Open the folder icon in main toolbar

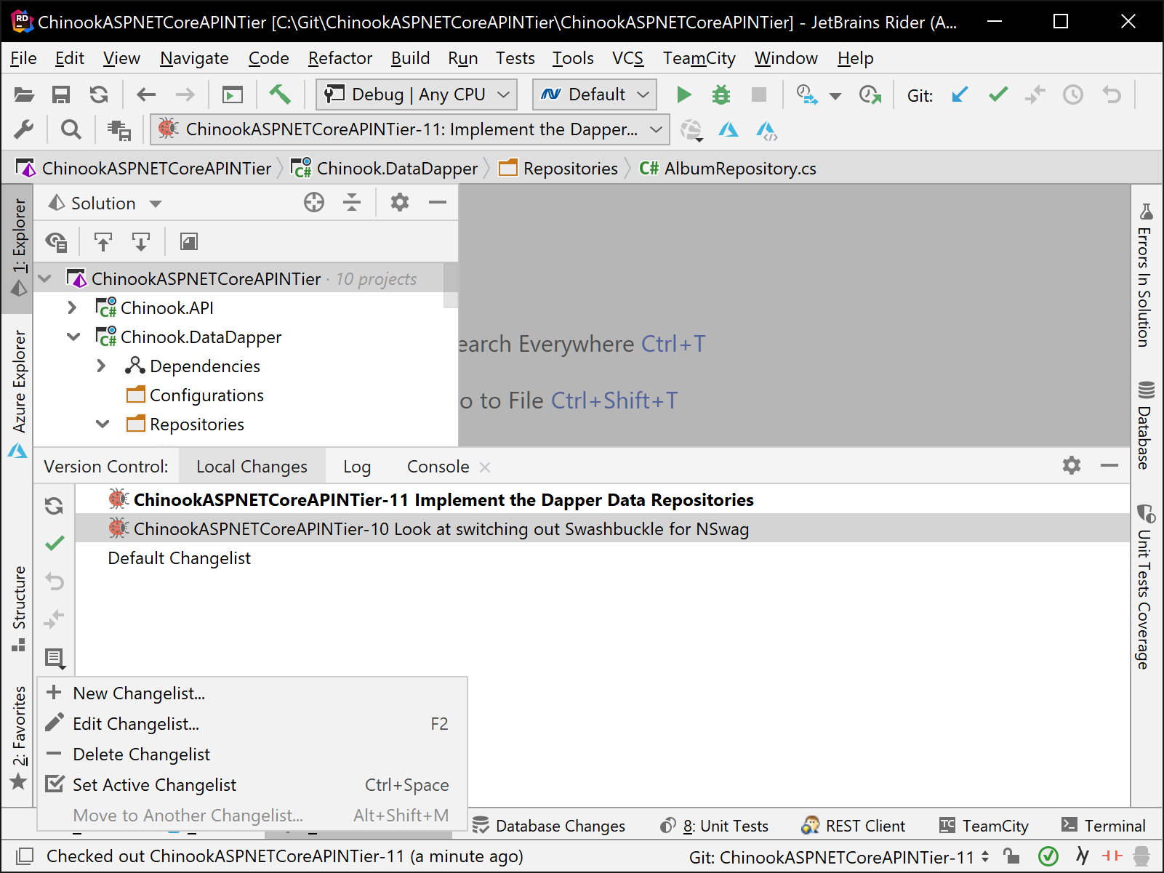pos(24,94)
